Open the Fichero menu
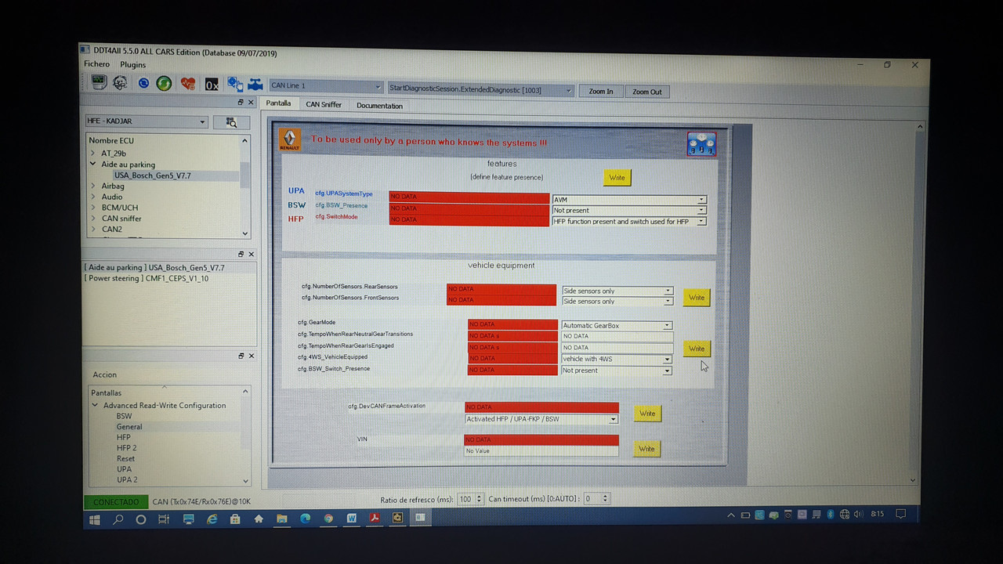The width and height of the screenshot is (1003, 564). point(97,64)
